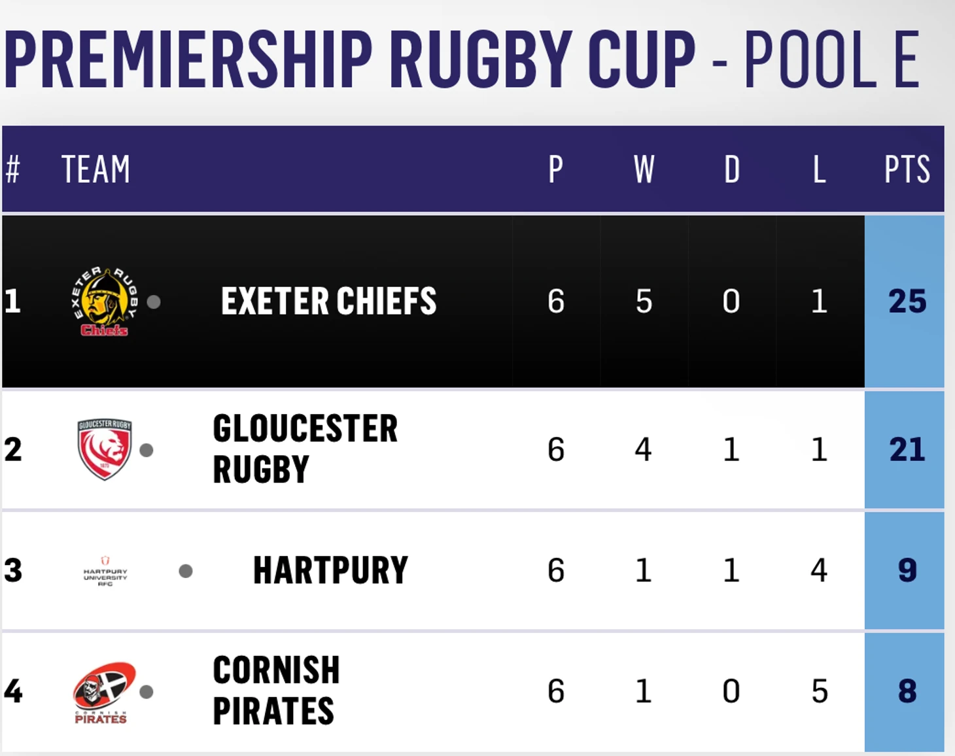Click the Cornish Pirates logo
Viewport: 955px width, 756px height.
click(x=105, y=692)
